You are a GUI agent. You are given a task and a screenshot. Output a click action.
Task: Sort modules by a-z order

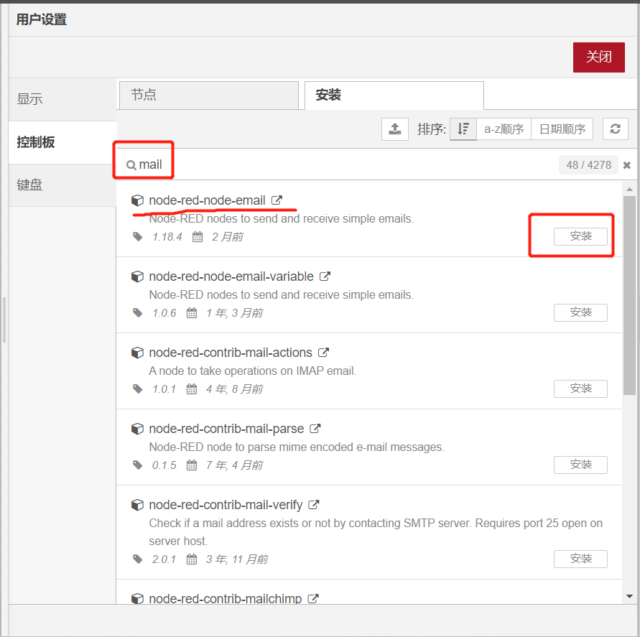(x=504, y=129)
